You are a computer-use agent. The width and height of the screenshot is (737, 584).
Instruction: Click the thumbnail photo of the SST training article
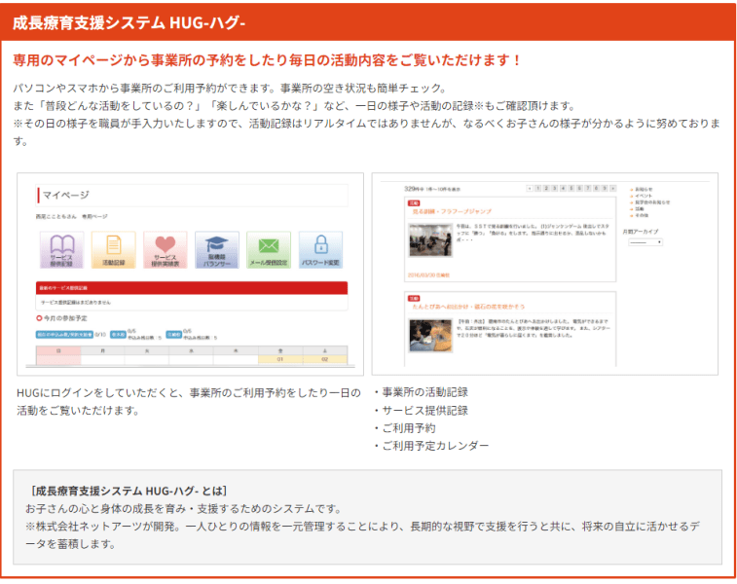coord(430,239)
